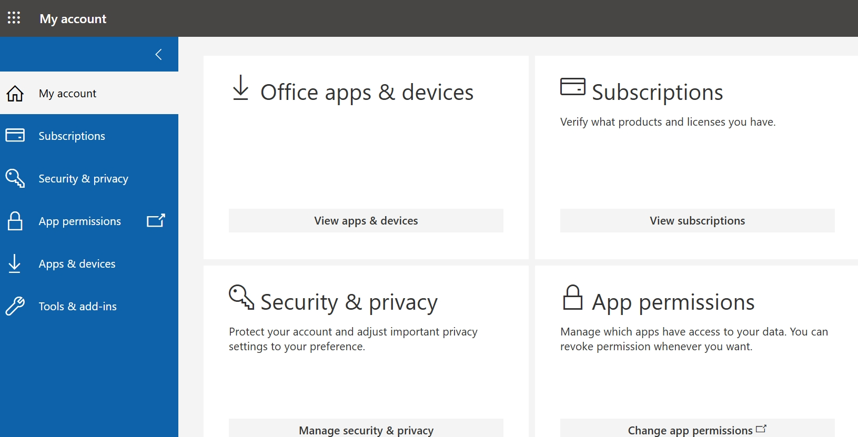Click the key icon in the sidebar
Image resolution: width=858 pixels, height=437 pixels.
point(15,178)
